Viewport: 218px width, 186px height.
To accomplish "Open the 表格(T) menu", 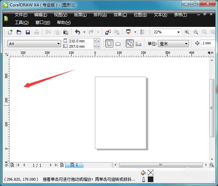I will (x=180, y=15).
